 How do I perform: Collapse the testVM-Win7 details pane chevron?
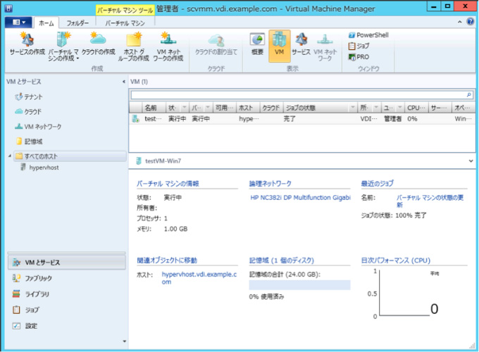pos(470,161)
